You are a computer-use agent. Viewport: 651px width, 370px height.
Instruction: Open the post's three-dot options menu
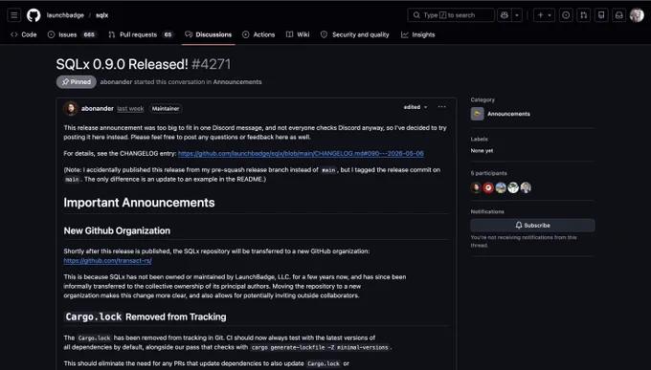(x=441, y=107)
